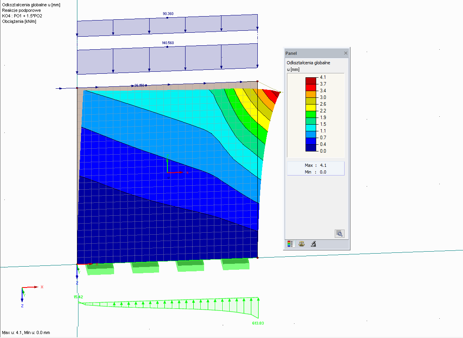Click the bright green 2.2 legend color
The height and width of the screenshot is (338, 463).
(x=311, y=114)
